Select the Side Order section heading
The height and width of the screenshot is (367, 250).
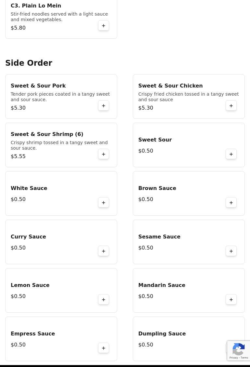click(x=29, y=63)
